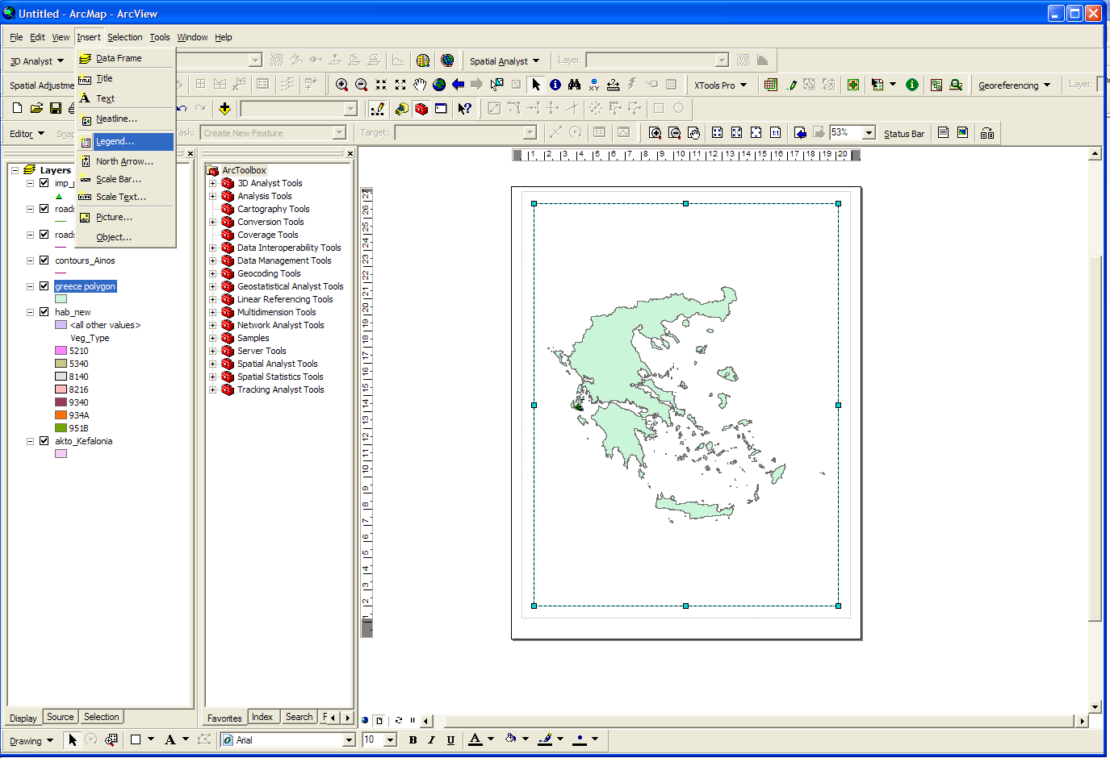Click layout Zoom Out icon

[674, 133]
